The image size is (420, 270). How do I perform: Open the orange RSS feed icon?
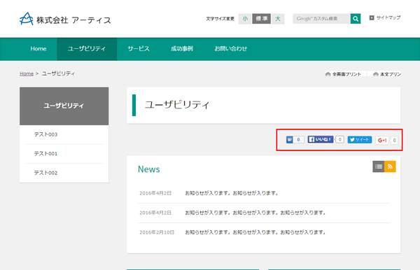pyautogui.click(x=390, y=166)
